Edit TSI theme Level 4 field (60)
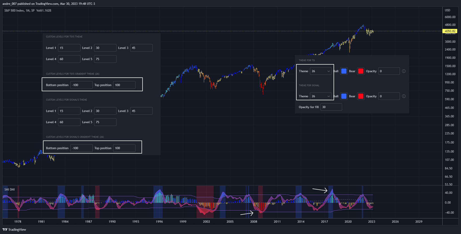461x234 pixels. (x=69, y=59)
